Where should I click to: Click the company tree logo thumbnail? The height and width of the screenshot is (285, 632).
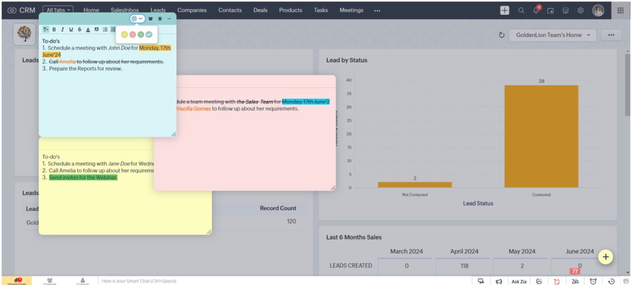(x=24, y=35)
